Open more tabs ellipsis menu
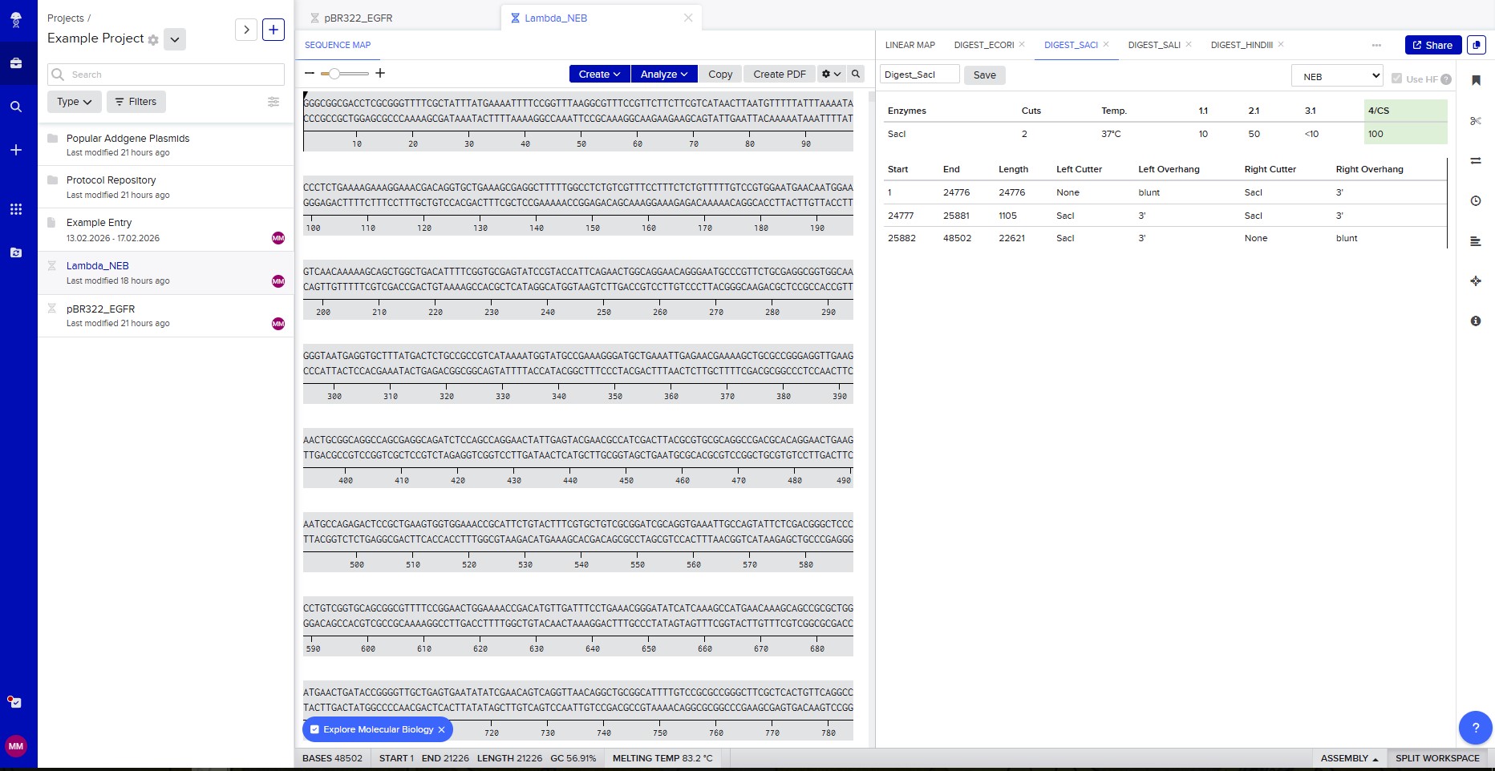1495x771 pixels. click(x=1376, y=46)
